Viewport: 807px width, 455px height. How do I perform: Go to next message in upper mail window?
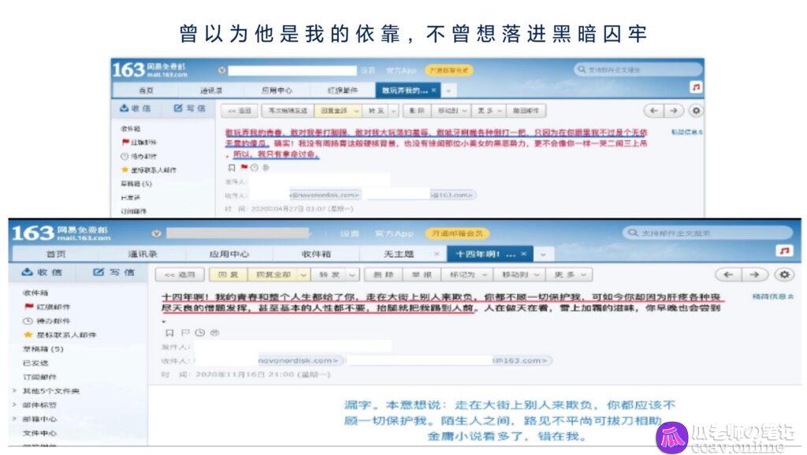(673, 110)
